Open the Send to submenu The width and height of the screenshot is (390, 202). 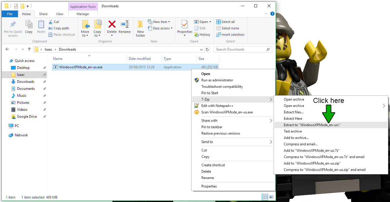[233, 142]
